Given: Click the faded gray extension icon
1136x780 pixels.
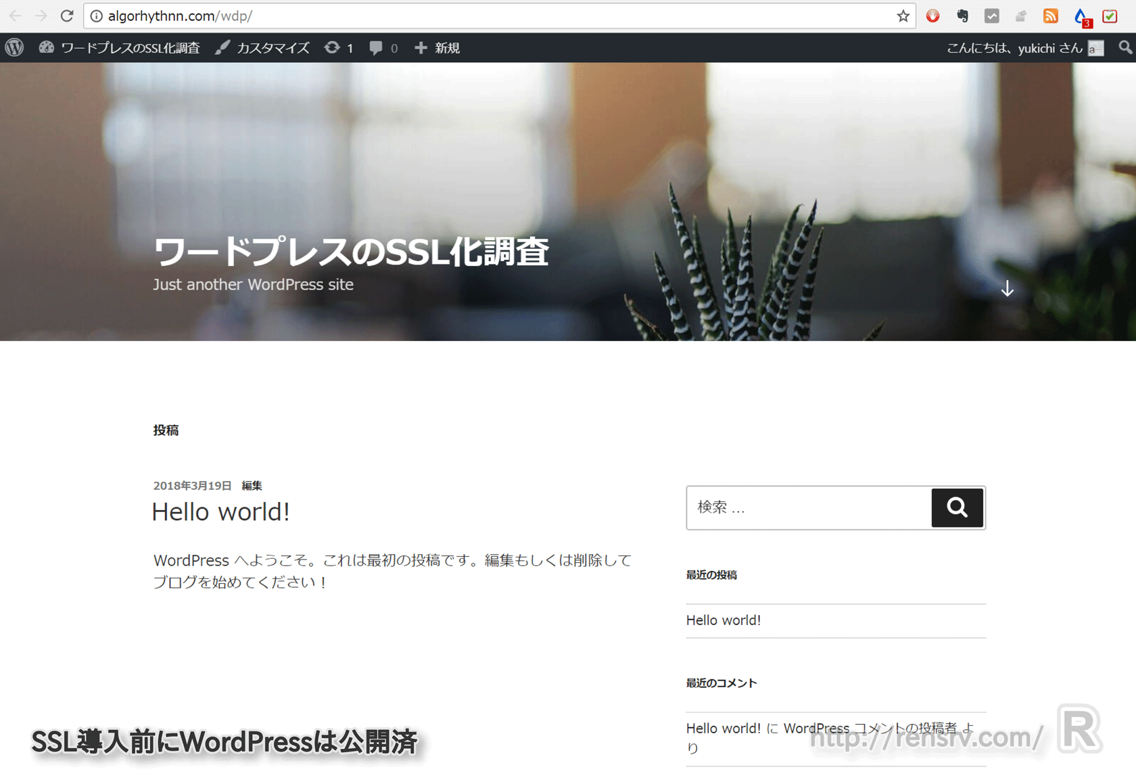Looking at the screenshot, I should click(1021, 16).
